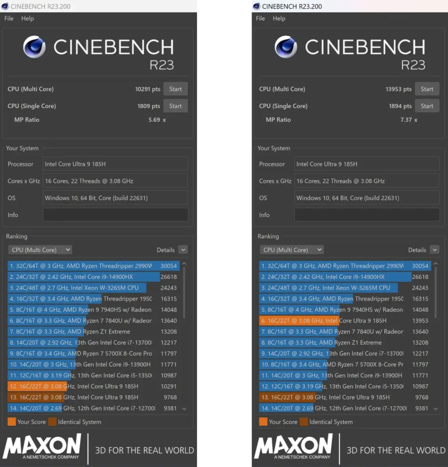The height and width of the screenshot is (467, 448).
Task: Select the 13953 Your Score row, right window
Action: click(x=345, y=321)
